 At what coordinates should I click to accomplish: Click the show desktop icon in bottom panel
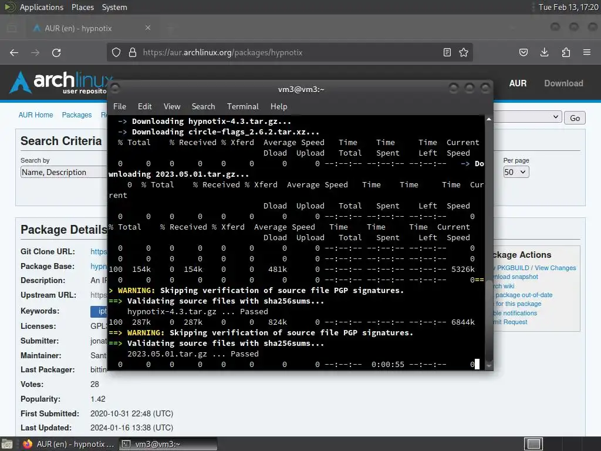pos(7,444)
